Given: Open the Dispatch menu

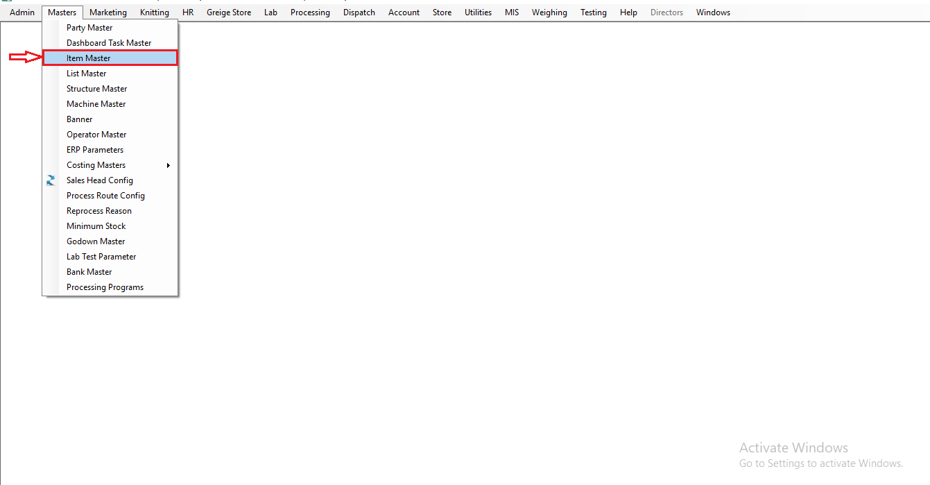Looking at the screenshot, I should pos(359,12).
